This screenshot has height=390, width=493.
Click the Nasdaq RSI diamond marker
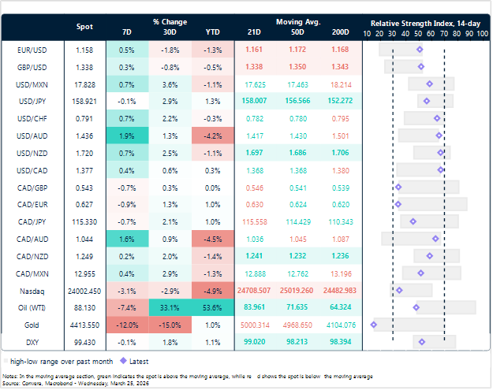click(400, 291)
